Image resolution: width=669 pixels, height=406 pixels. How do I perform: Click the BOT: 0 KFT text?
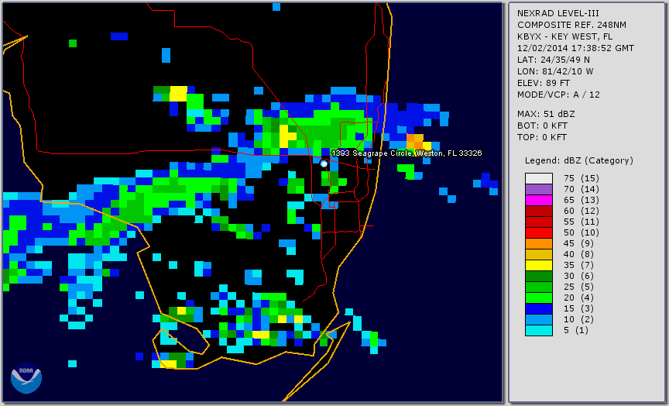pyautogui.click(x=542, y=126)
